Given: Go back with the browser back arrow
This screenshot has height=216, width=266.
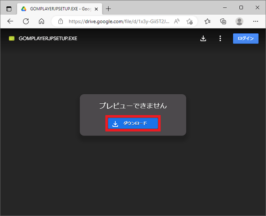Looking at the screenshot, I should 10,21.
